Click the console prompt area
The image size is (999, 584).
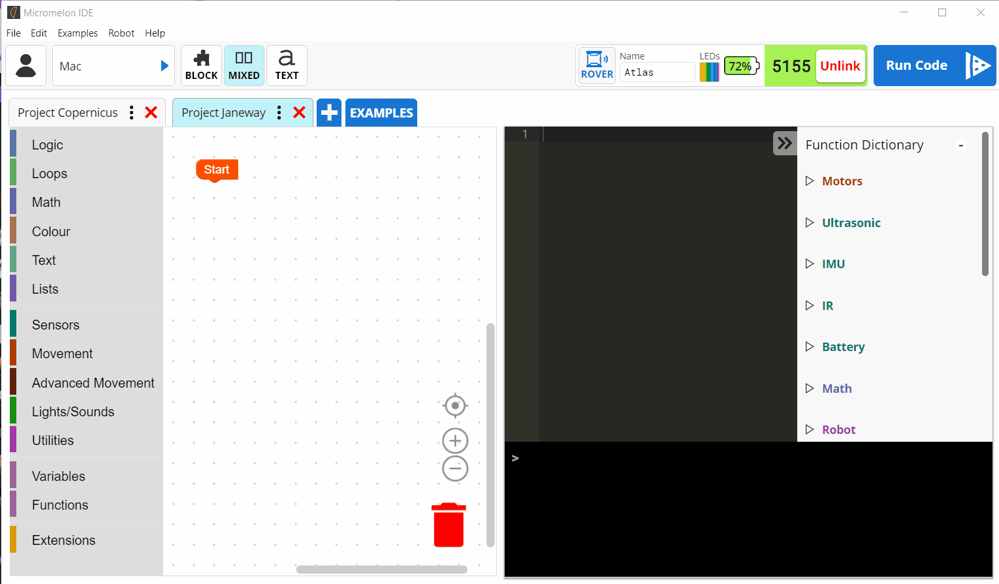pos(748,509)
